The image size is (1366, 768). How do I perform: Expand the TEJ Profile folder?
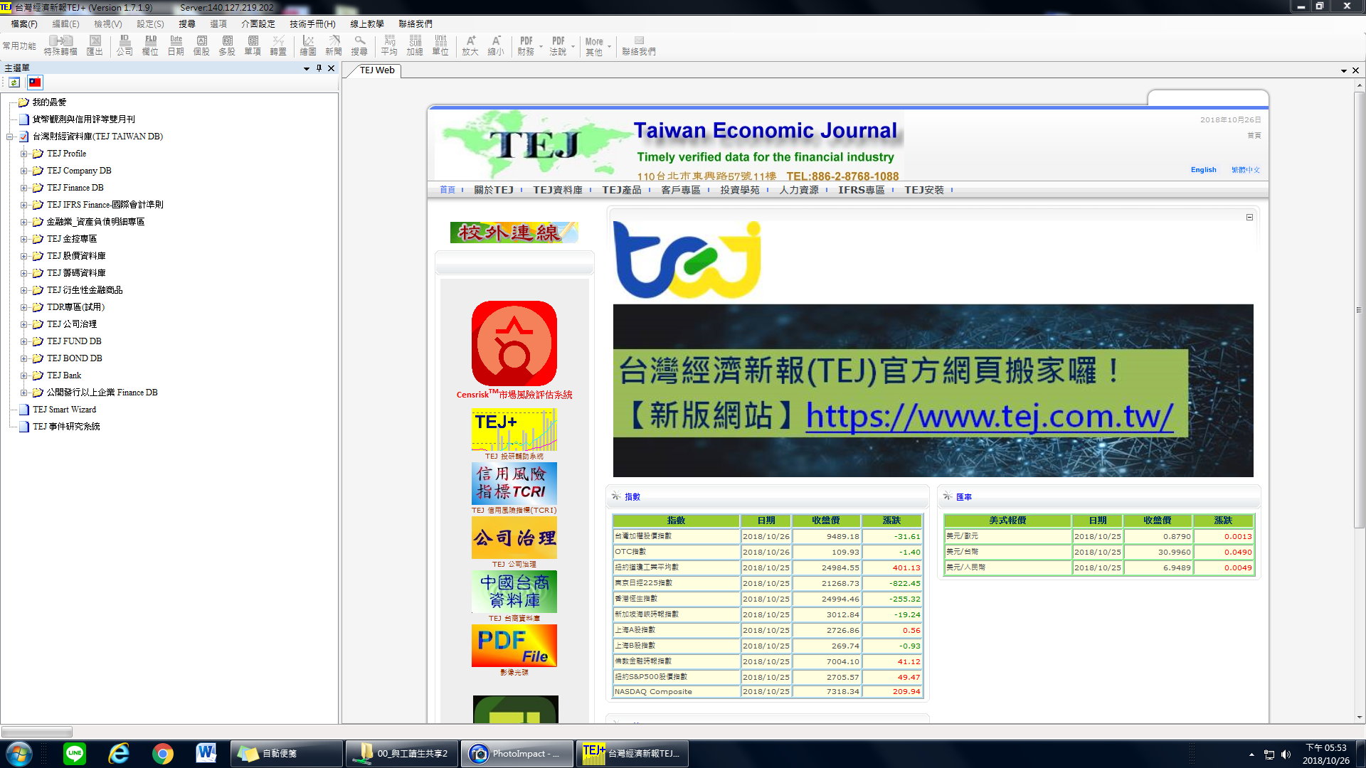pos(24,154)
